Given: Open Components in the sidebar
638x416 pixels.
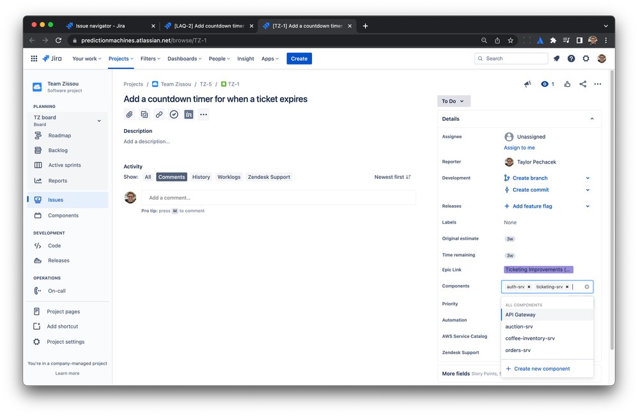Looking at the screenshot, I should pyautogui.click(x=63, y=215).
